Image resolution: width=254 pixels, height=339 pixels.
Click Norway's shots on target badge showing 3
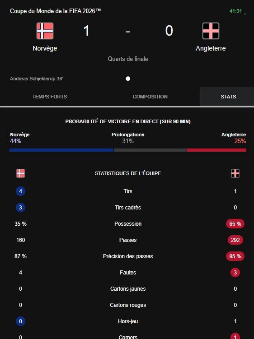21,208
